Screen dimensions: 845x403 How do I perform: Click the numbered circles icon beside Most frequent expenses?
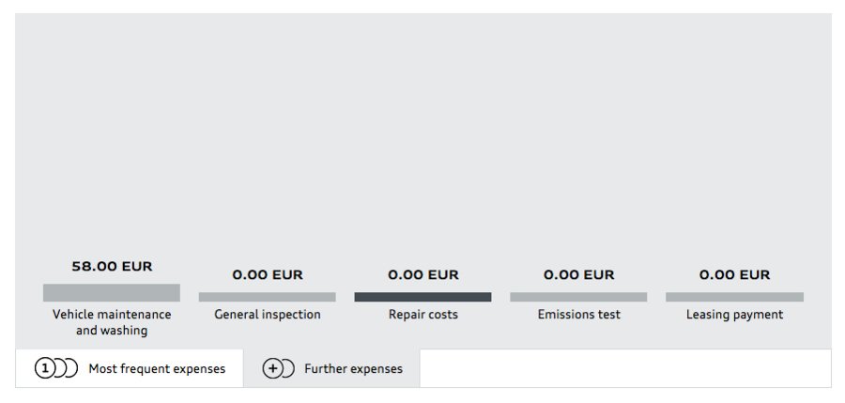[x=56, y=368]
